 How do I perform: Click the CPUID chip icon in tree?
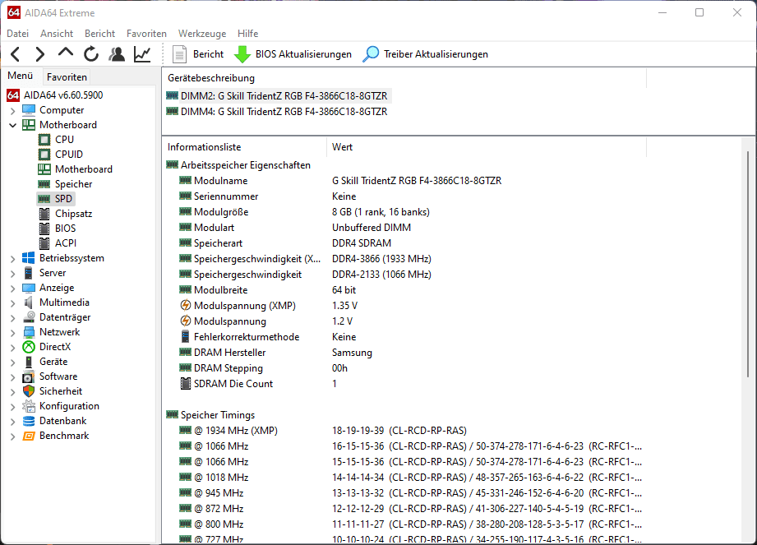click(x=44, y=155)
